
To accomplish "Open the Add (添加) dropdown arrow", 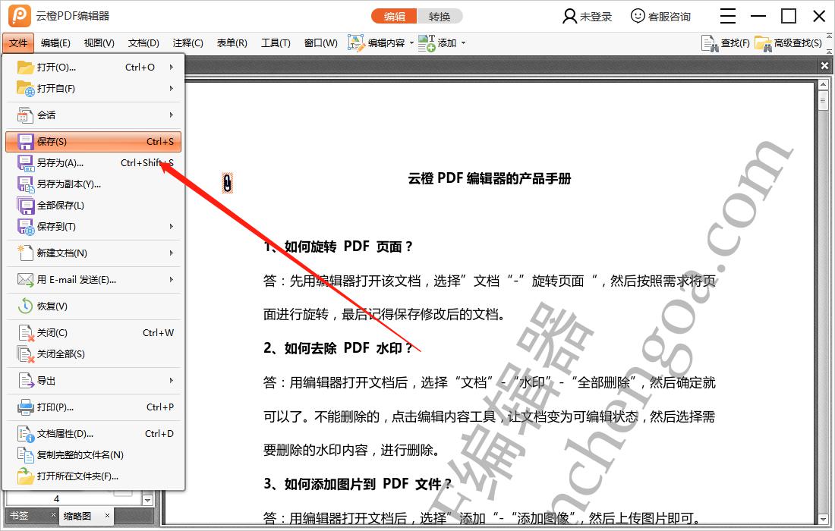I will pos(463,43).
